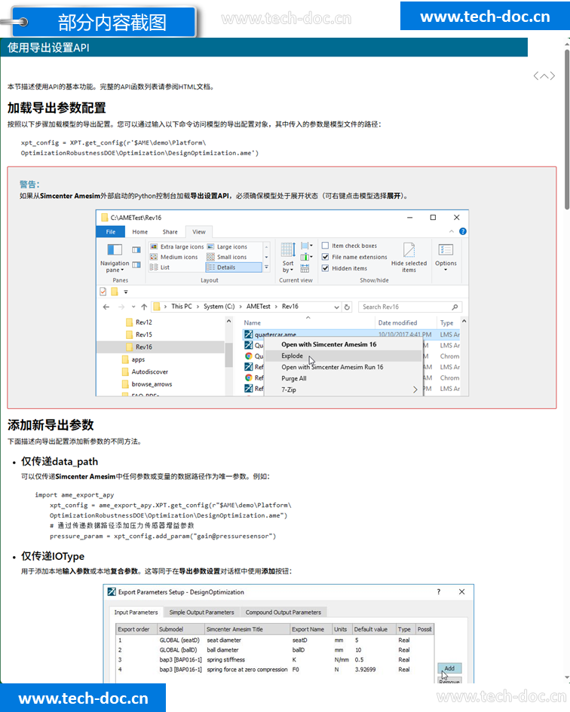Click the Amesim logo in Export Parameters Setup title
Viewport: 570px width, 712px height.
pos(112,591)
